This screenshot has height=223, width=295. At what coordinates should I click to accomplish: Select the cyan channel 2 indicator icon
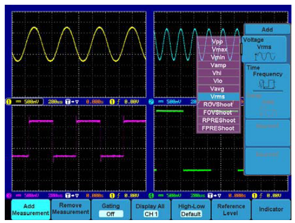tap(151, 102)
